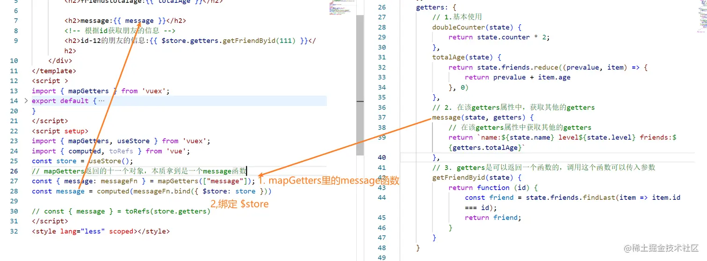This screenshot has width=707, height=261.
Task: Click the closing </div> tag
Action: click(x=60, y=61)
